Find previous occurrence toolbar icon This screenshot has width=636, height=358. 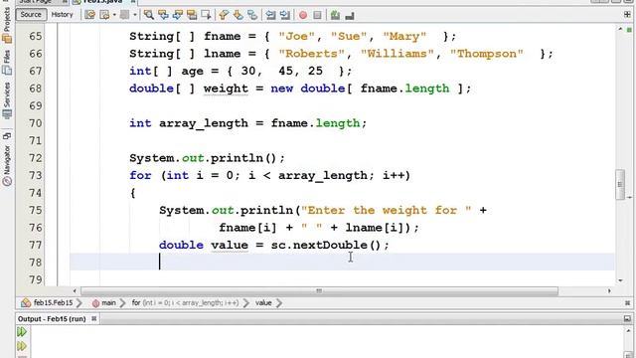pos(163,15)
